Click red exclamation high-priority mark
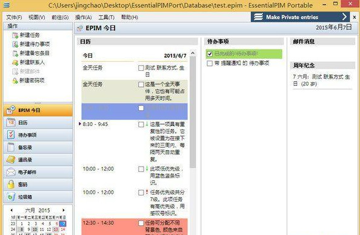 147,192
